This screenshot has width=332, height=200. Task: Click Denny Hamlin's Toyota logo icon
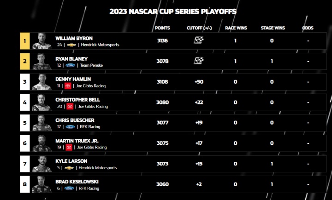(x=68, y=86)
